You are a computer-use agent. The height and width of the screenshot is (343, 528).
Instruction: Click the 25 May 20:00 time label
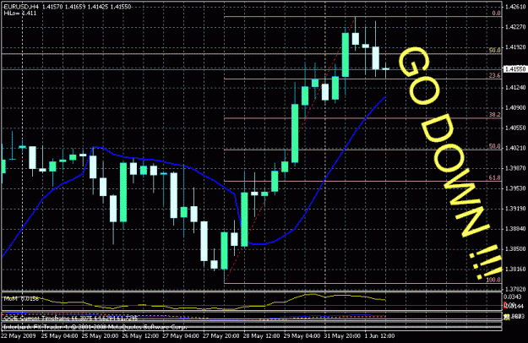(x=100, y=336)
